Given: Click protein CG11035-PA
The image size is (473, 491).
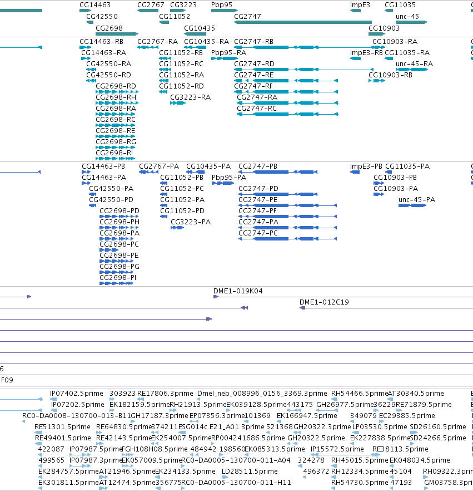Looking at the screenshot, I should 407,166.
